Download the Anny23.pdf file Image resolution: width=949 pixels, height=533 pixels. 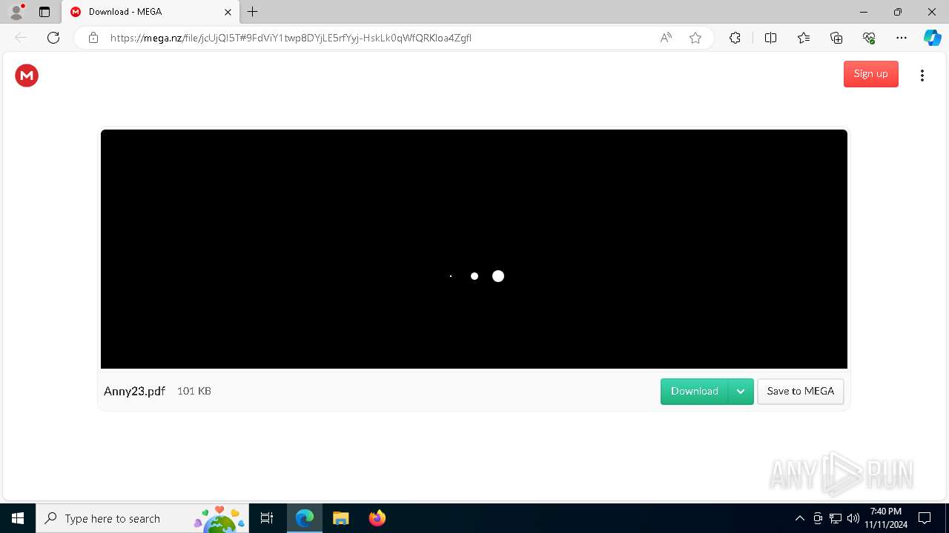pos(694,392)
